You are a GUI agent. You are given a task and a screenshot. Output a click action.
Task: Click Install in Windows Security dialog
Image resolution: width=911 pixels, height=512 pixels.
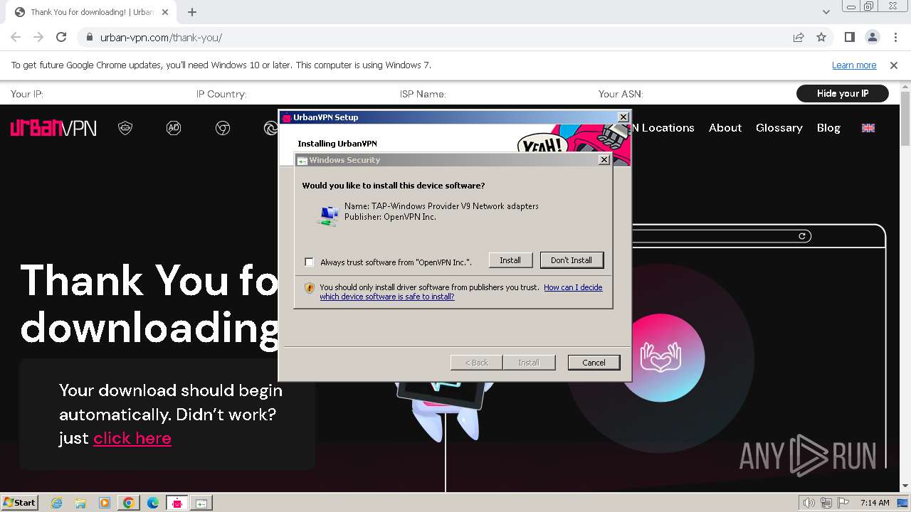tap(510, 260)
